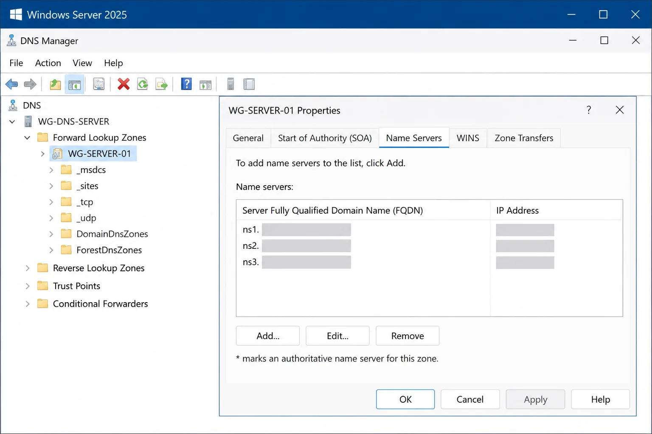Expand the WG-SERVER-01 zone node
Viewport: 652px width, 434px height.
(42, 154)
